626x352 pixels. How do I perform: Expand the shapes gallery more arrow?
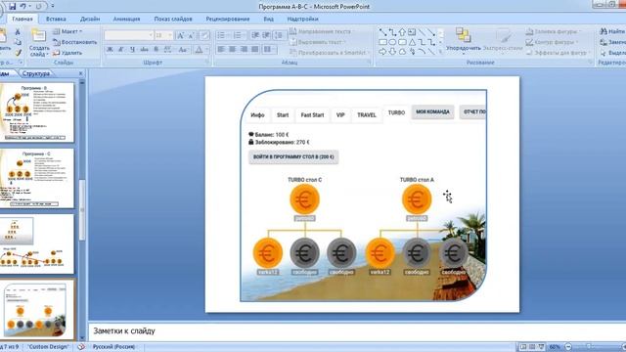click(441, 52)
